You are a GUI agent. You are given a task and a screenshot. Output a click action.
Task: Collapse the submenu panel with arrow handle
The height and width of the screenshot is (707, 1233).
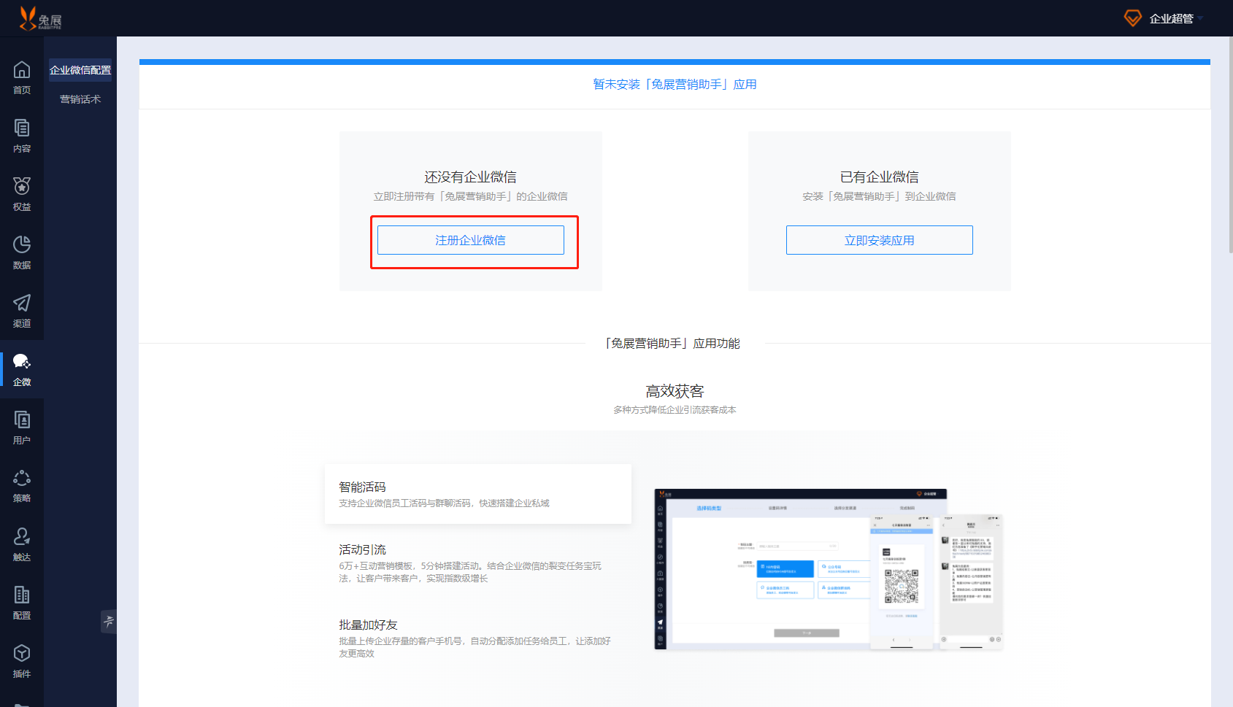[x=109, y=622]
